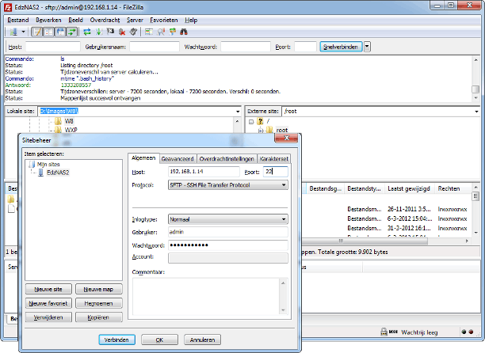Sort by Laatst gewijzigd column header

coord(409,188)
